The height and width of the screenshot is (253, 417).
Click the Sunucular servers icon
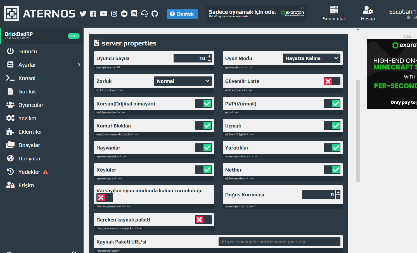pos(334,10)
